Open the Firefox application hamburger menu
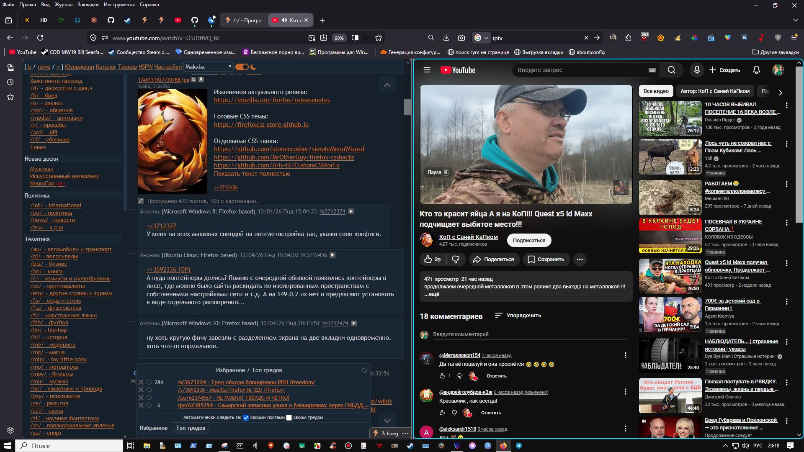The width and height of the screenshot is (804, 452). [794, 38]
